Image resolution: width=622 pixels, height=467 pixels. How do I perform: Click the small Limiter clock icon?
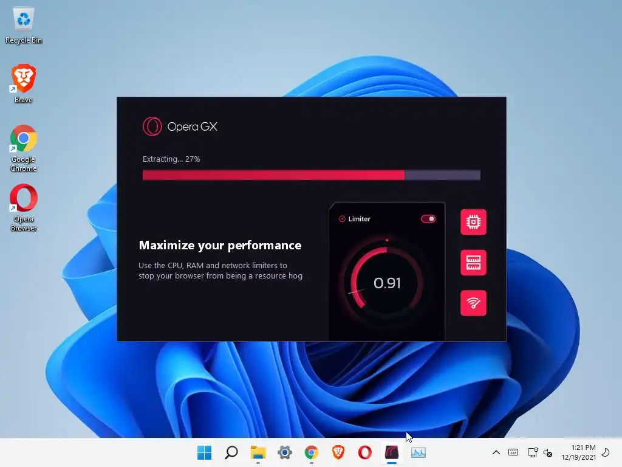pyautogui.click(x=342, y=219)
